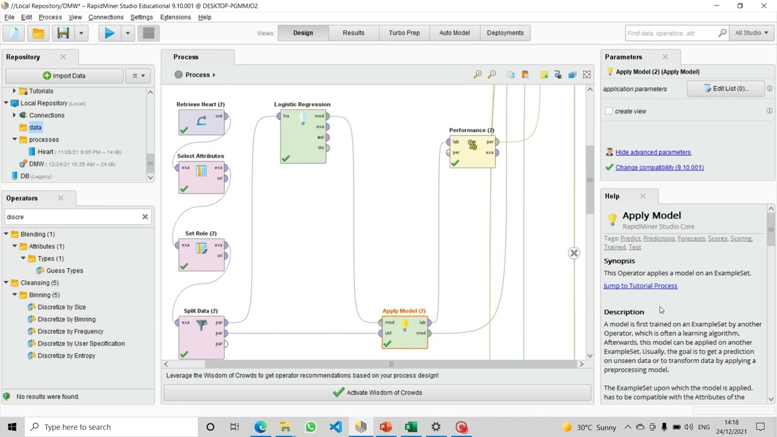777x437 pixels.
Task: Click Change compatibility (9.10.001) link
Action: coord(660,168)
